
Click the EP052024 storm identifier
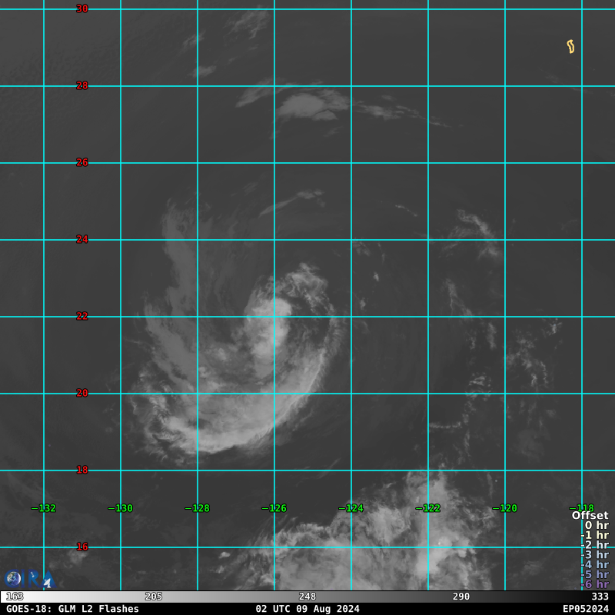(x=585, y=609)
